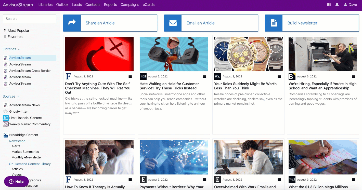Select AdvisorStream News source
The image size is (362, 190).
24,105
